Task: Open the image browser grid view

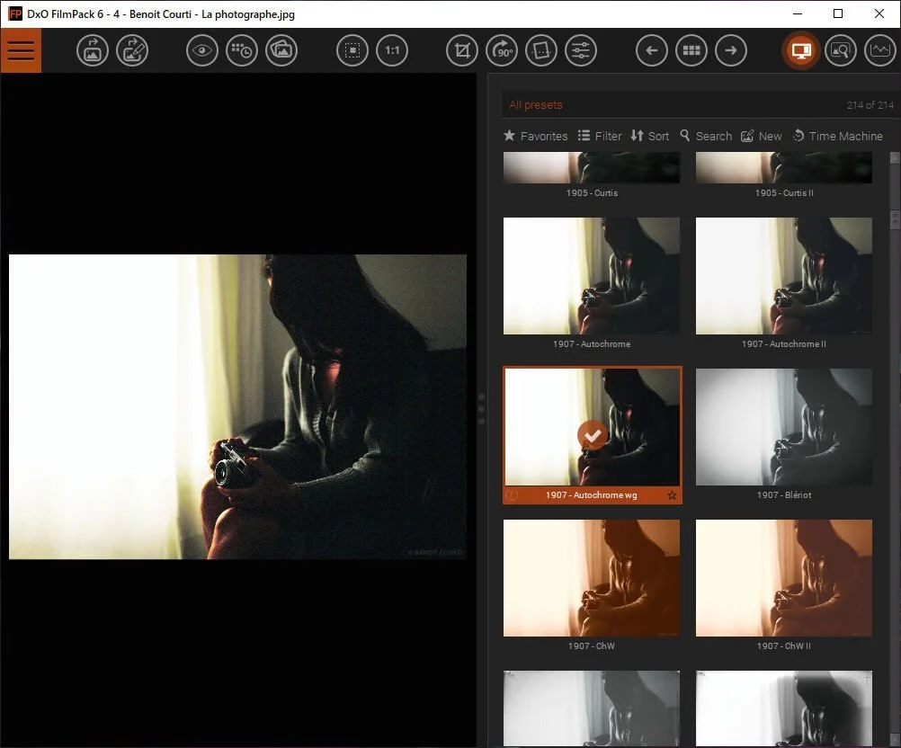Action: 691,50
